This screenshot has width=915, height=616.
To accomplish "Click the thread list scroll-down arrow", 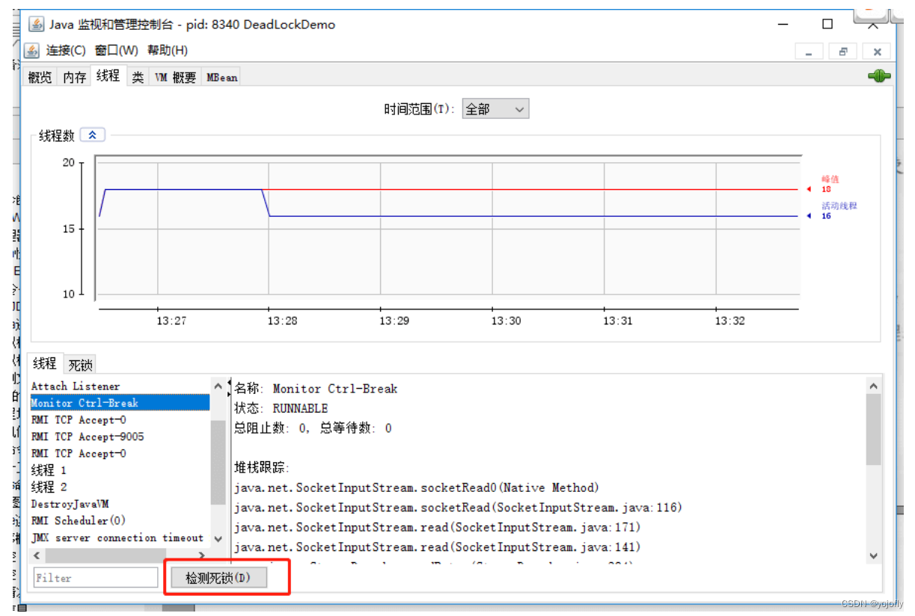I will click(218, 539).
